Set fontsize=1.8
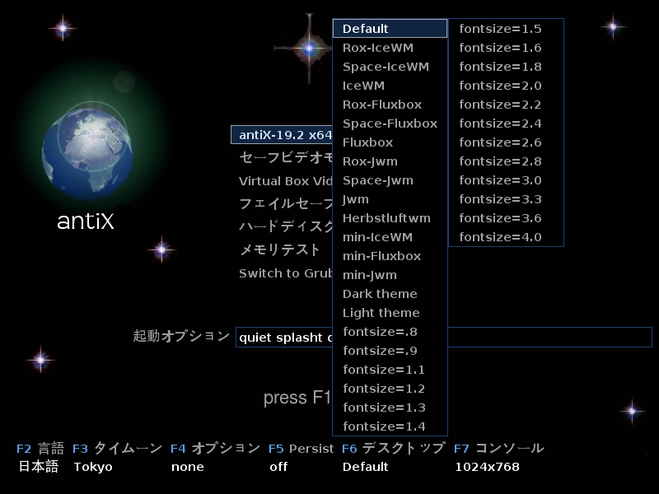 (506, 67)
